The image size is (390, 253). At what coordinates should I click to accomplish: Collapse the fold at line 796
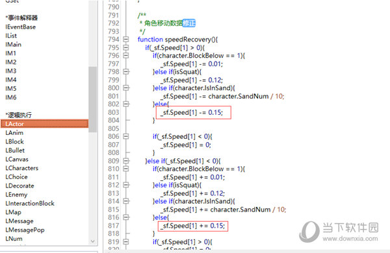126,56
